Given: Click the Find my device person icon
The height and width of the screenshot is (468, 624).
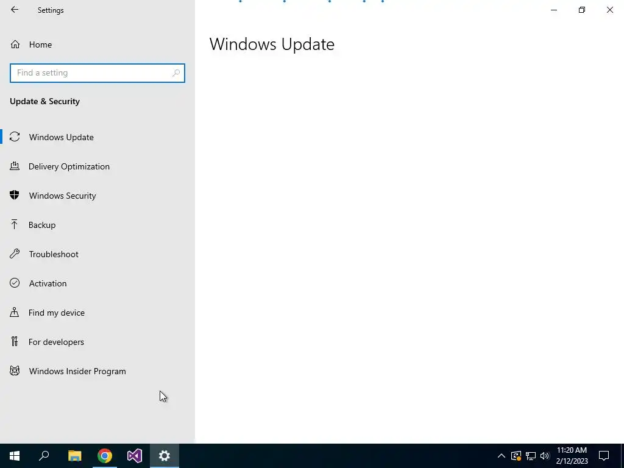Looking at the screenshot, I should tap(15, 312).
